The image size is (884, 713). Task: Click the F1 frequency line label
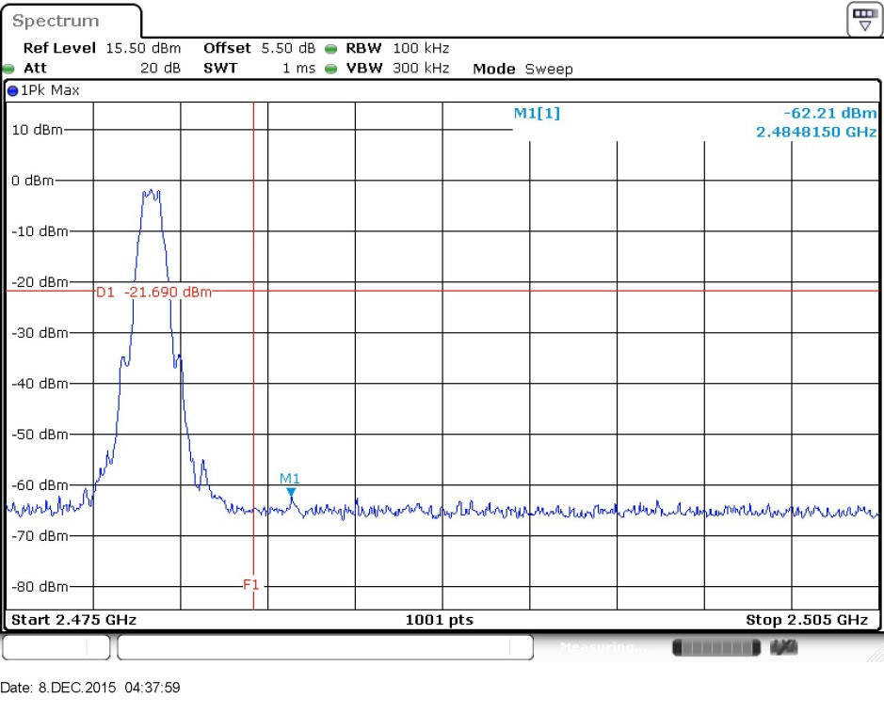coord(250,584)
